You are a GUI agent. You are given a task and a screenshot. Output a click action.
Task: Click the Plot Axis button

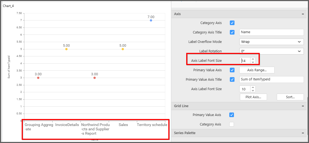(253, 97)
